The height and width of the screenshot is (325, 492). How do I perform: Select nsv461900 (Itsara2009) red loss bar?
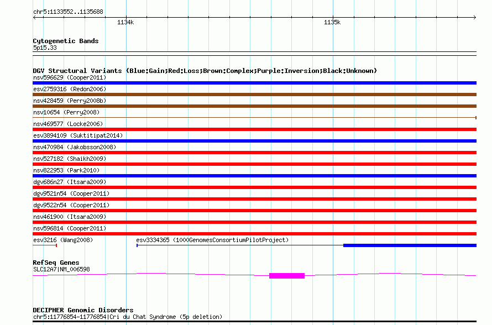[254, 222]
